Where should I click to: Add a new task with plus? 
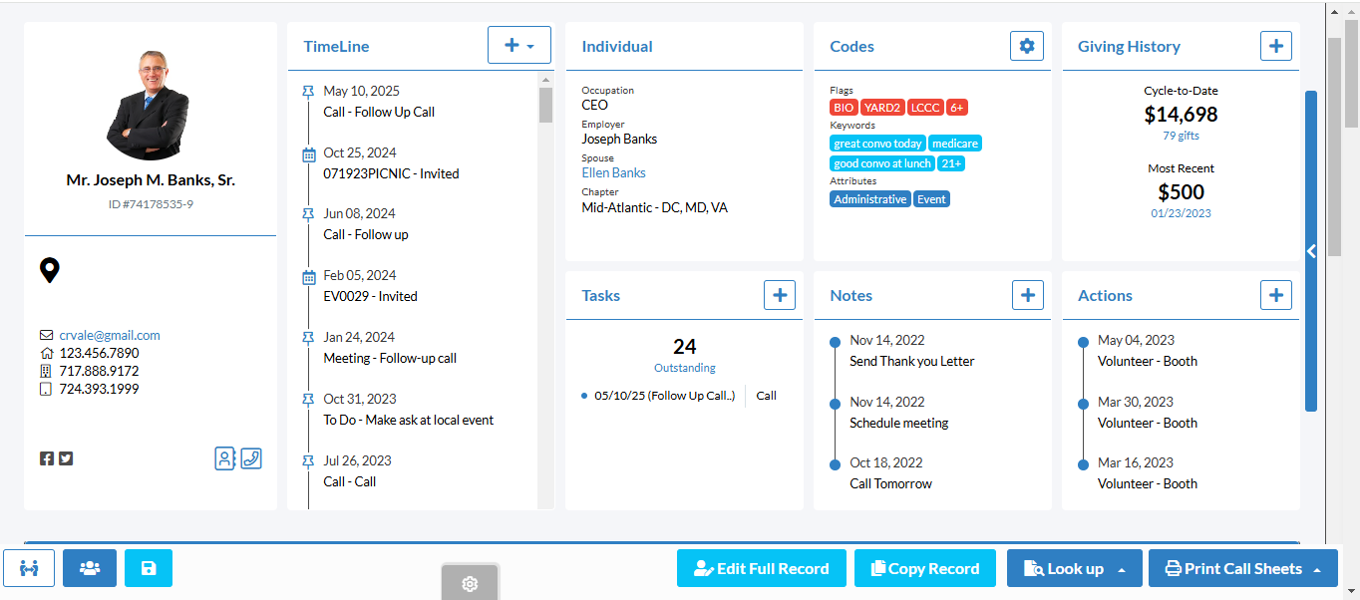click(780, 295)
